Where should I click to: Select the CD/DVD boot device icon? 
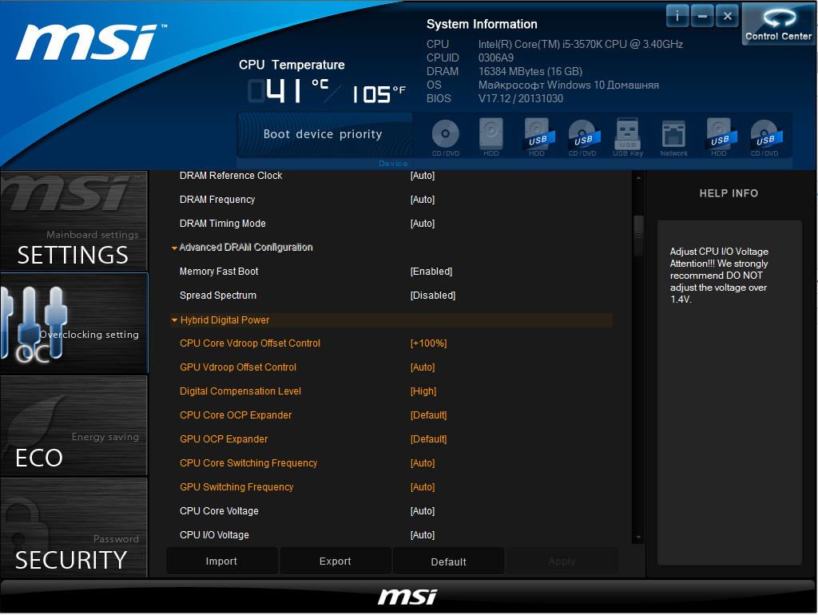pos(446,137)
